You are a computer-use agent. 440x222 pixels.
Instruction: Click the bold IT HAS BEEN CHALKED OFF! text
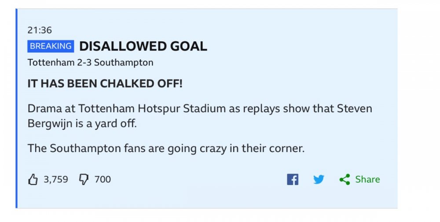[x=105, y=84]
